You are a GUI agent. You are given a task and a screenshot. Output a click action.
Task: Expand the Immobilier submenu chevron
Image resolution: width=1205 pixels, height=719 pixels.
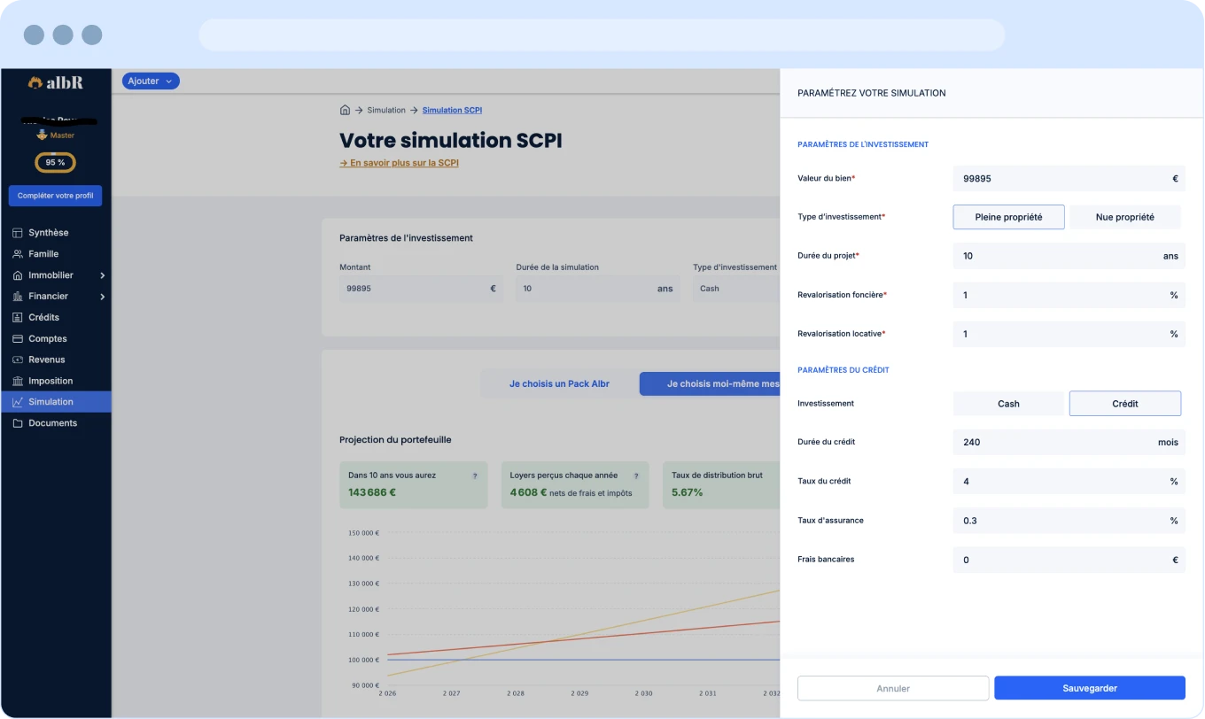click(103, 275)
